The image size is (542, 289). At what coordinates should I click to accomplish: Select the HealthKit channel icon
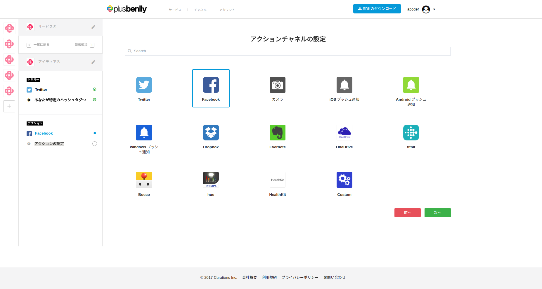[x=278, y=180]
